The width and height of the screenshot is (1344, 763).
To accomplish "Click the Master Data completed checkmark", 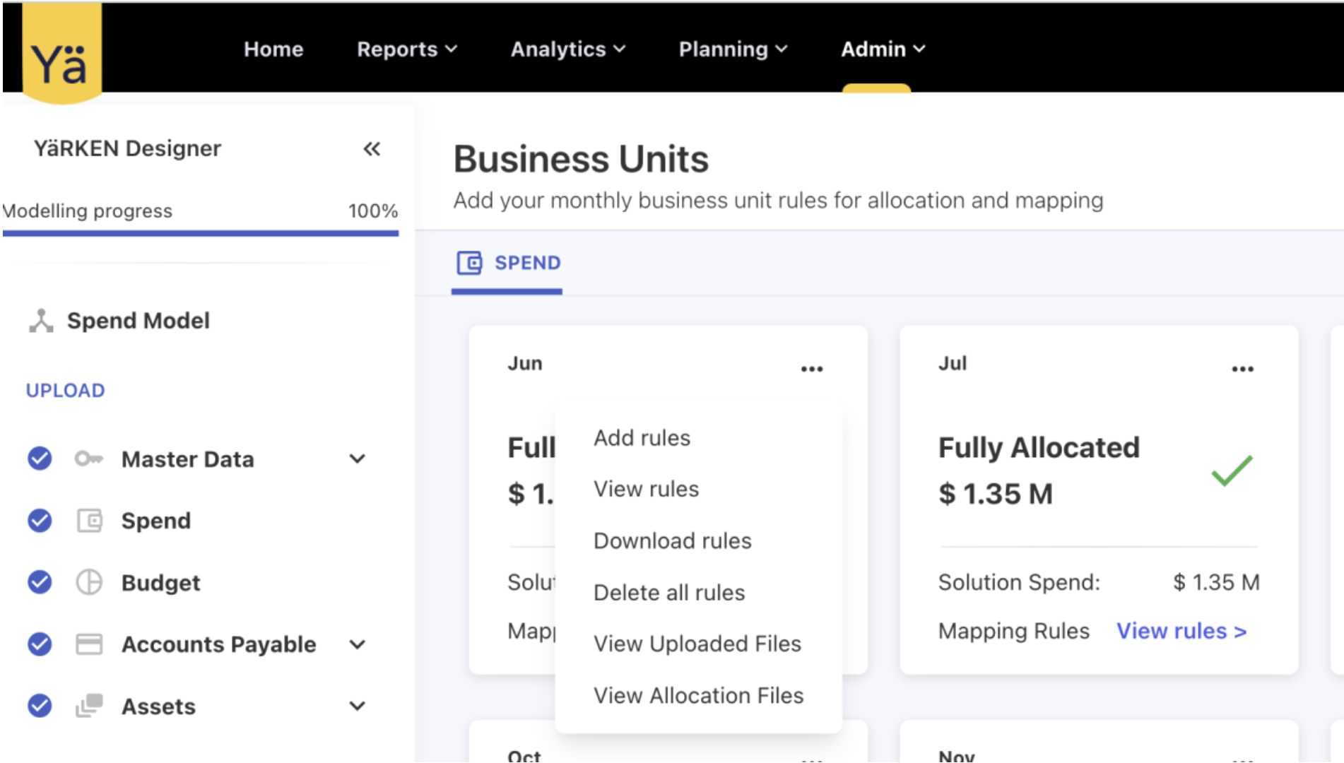I will point(40,459).
